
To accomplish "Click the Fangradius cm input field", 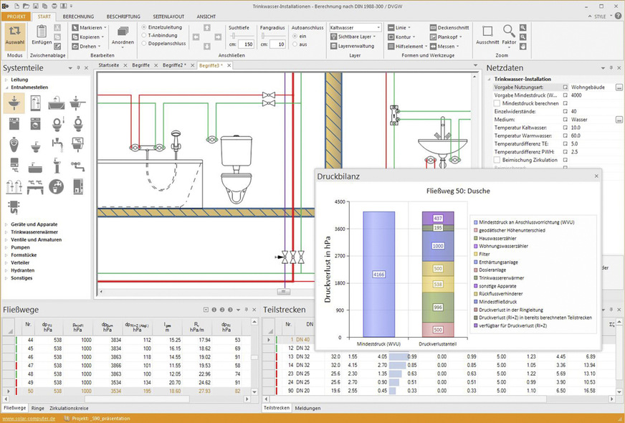I will coord(277,44).
